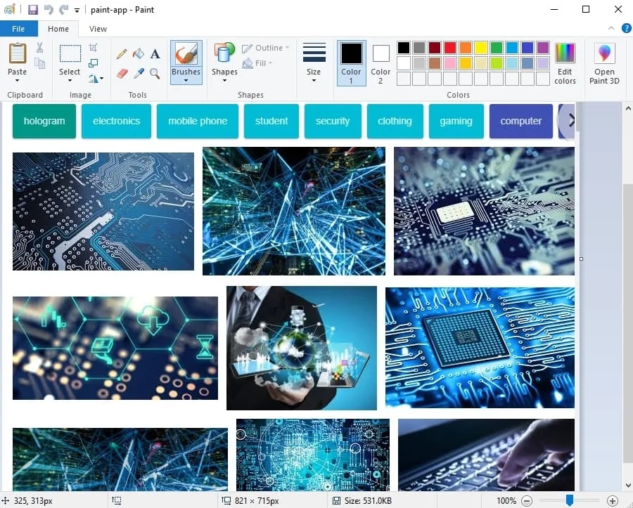Switch to the View tab
Viewport: 633px width, 508px height.
98,29
